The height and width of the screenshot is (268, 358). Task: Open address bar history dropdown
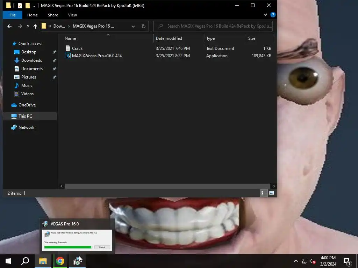point(133,27)
